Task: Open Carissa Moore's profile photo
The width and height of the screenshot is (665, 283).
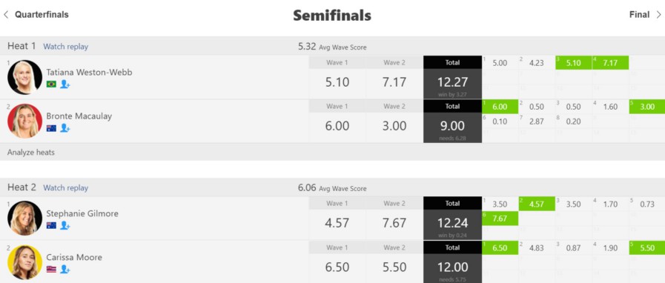Action: (x=24, y=262)
